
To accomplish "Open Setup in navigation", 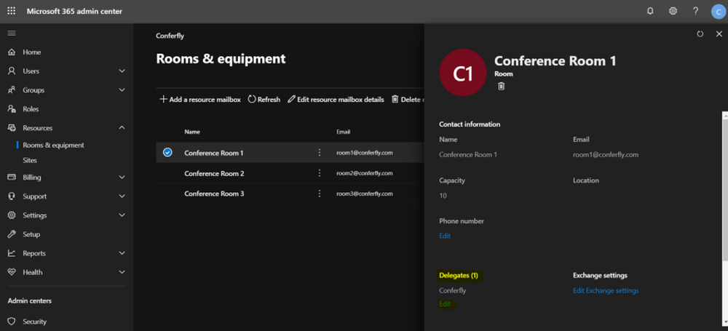I will [x=31, y=234].
